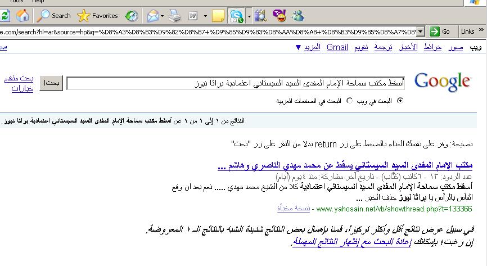Open the نسخة مخبأة cached copy link
Viewport: 487px width, 266px height.
coord(294,209)
